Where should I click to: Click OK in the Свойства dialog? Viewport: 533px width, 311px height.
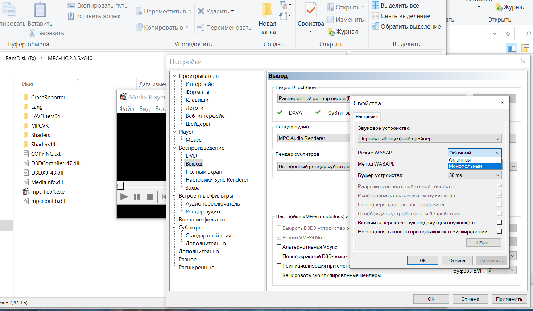click(423, 260)
